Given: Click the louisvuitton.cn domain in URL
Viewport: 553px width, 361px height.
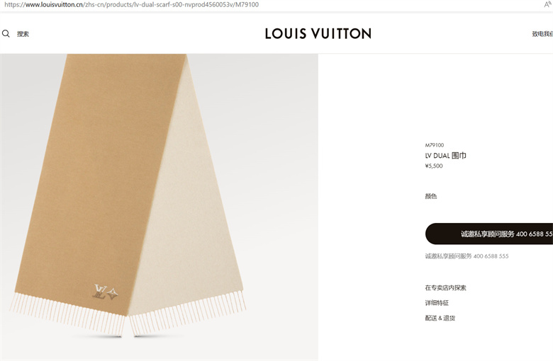Looking at the screenshot, I should click(x=54, y=4).
